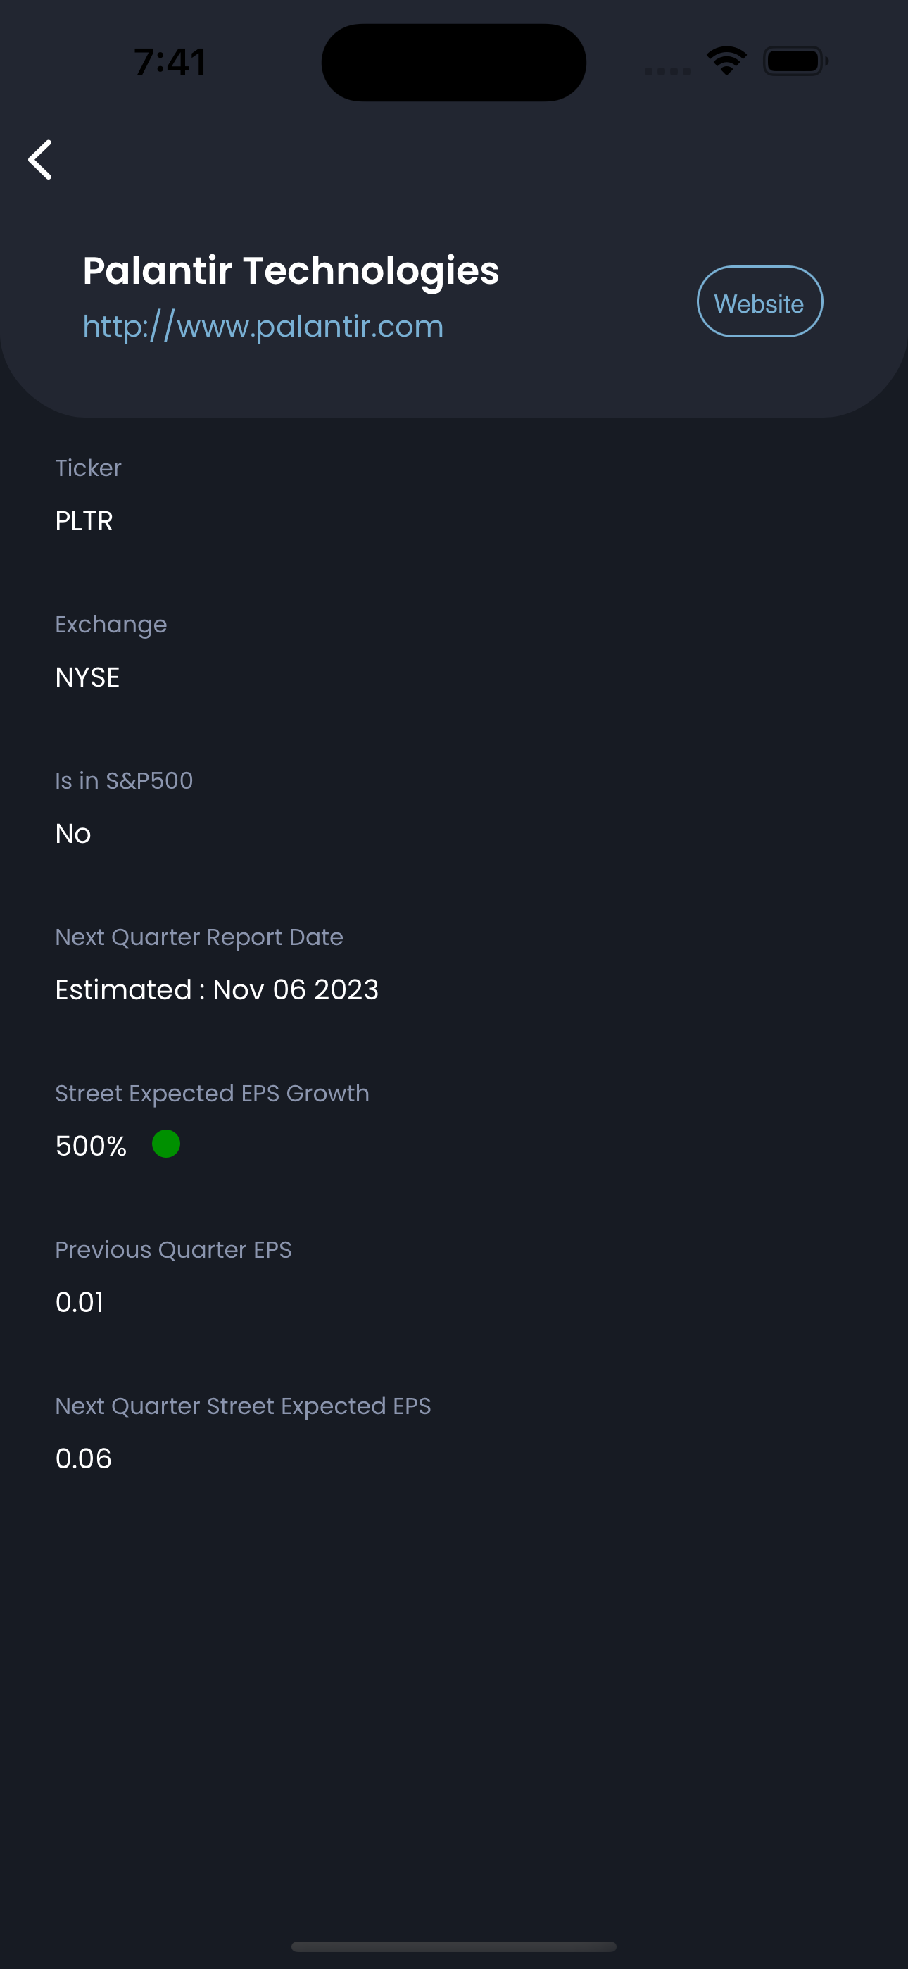Tap the S&P500 'No' value
Image resolution: width=908 pixels, height=1969 pixels.
tap(72, 833)
